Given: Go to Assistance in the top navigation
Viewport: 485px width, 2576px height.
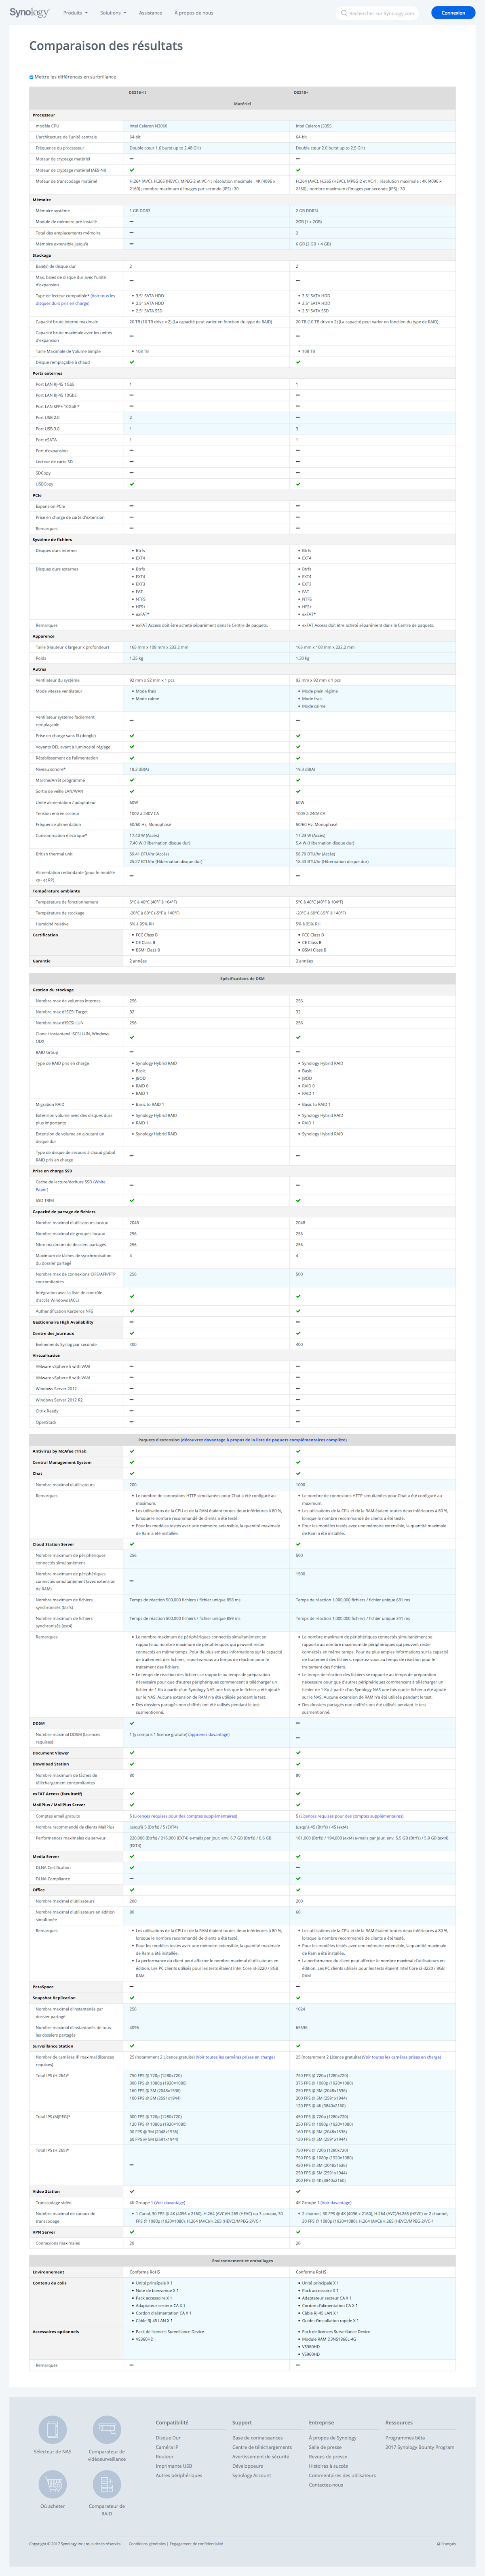Looking at the screenshot, I should [x=150, y=13].
